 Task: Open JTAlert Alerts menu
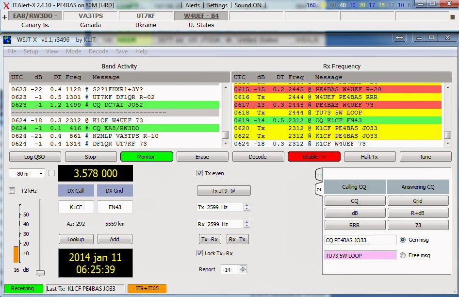(193, 5)
